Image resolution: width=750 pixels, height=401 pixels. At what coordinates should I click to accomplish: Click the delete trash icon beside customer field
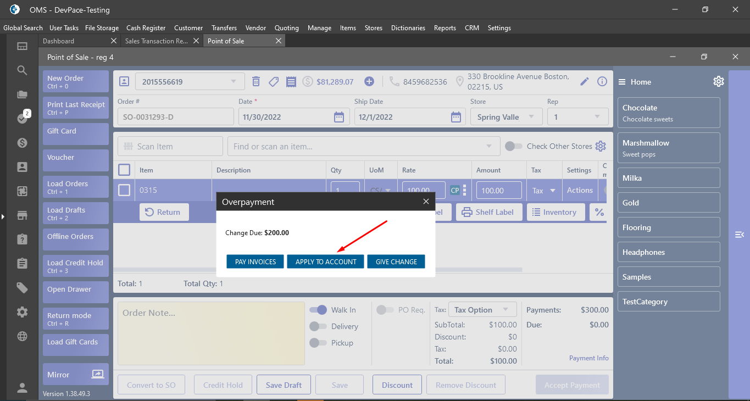(256, 81)
